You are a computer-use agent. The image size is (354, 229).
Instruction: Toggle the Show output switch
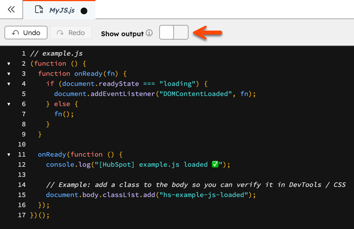point(174,32)
